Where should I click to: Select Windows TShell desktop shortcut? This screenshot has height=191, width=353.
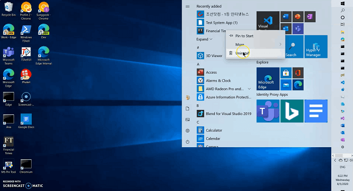26,34
